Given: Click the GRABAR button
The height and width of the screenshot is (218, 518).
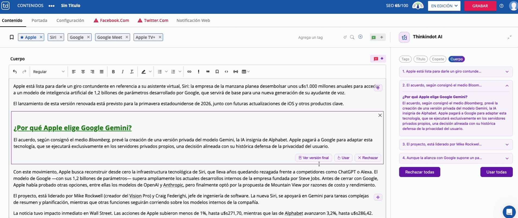Looking at the screenshot, I should 480,6.
